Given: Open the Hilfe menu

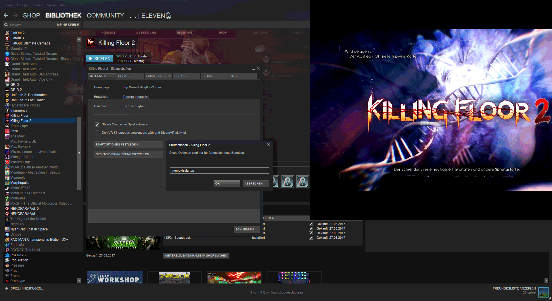Looking at the screenshot, I should coord(63,5).
